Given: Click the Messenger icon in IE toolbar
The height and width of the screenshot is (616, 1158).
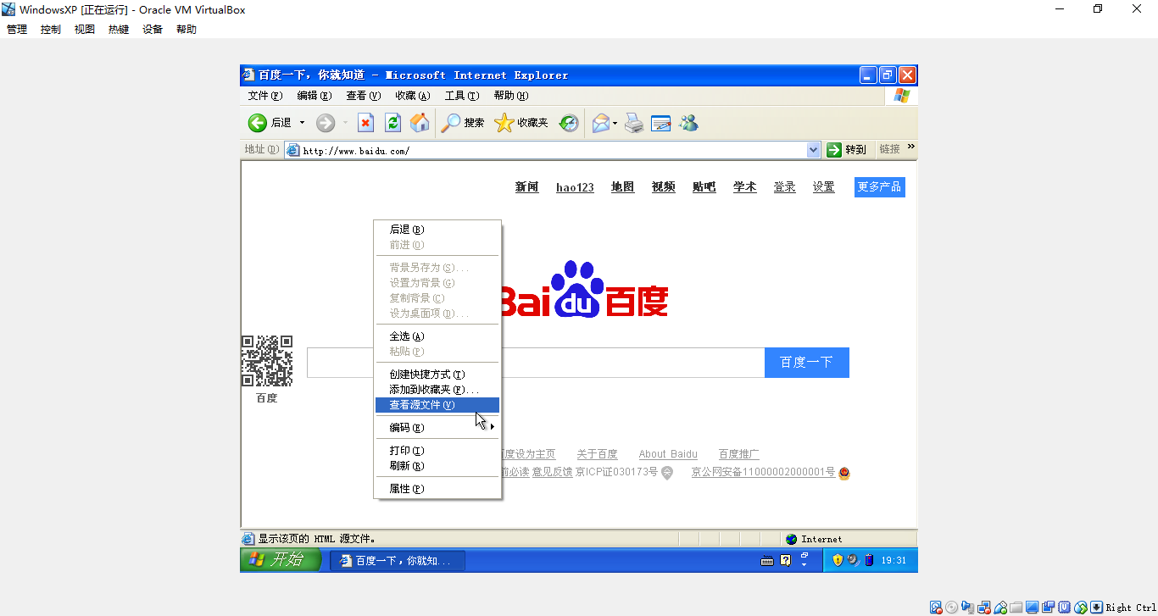Looking at the screenshot, I should pyautogui.click(x=689, y=123).
